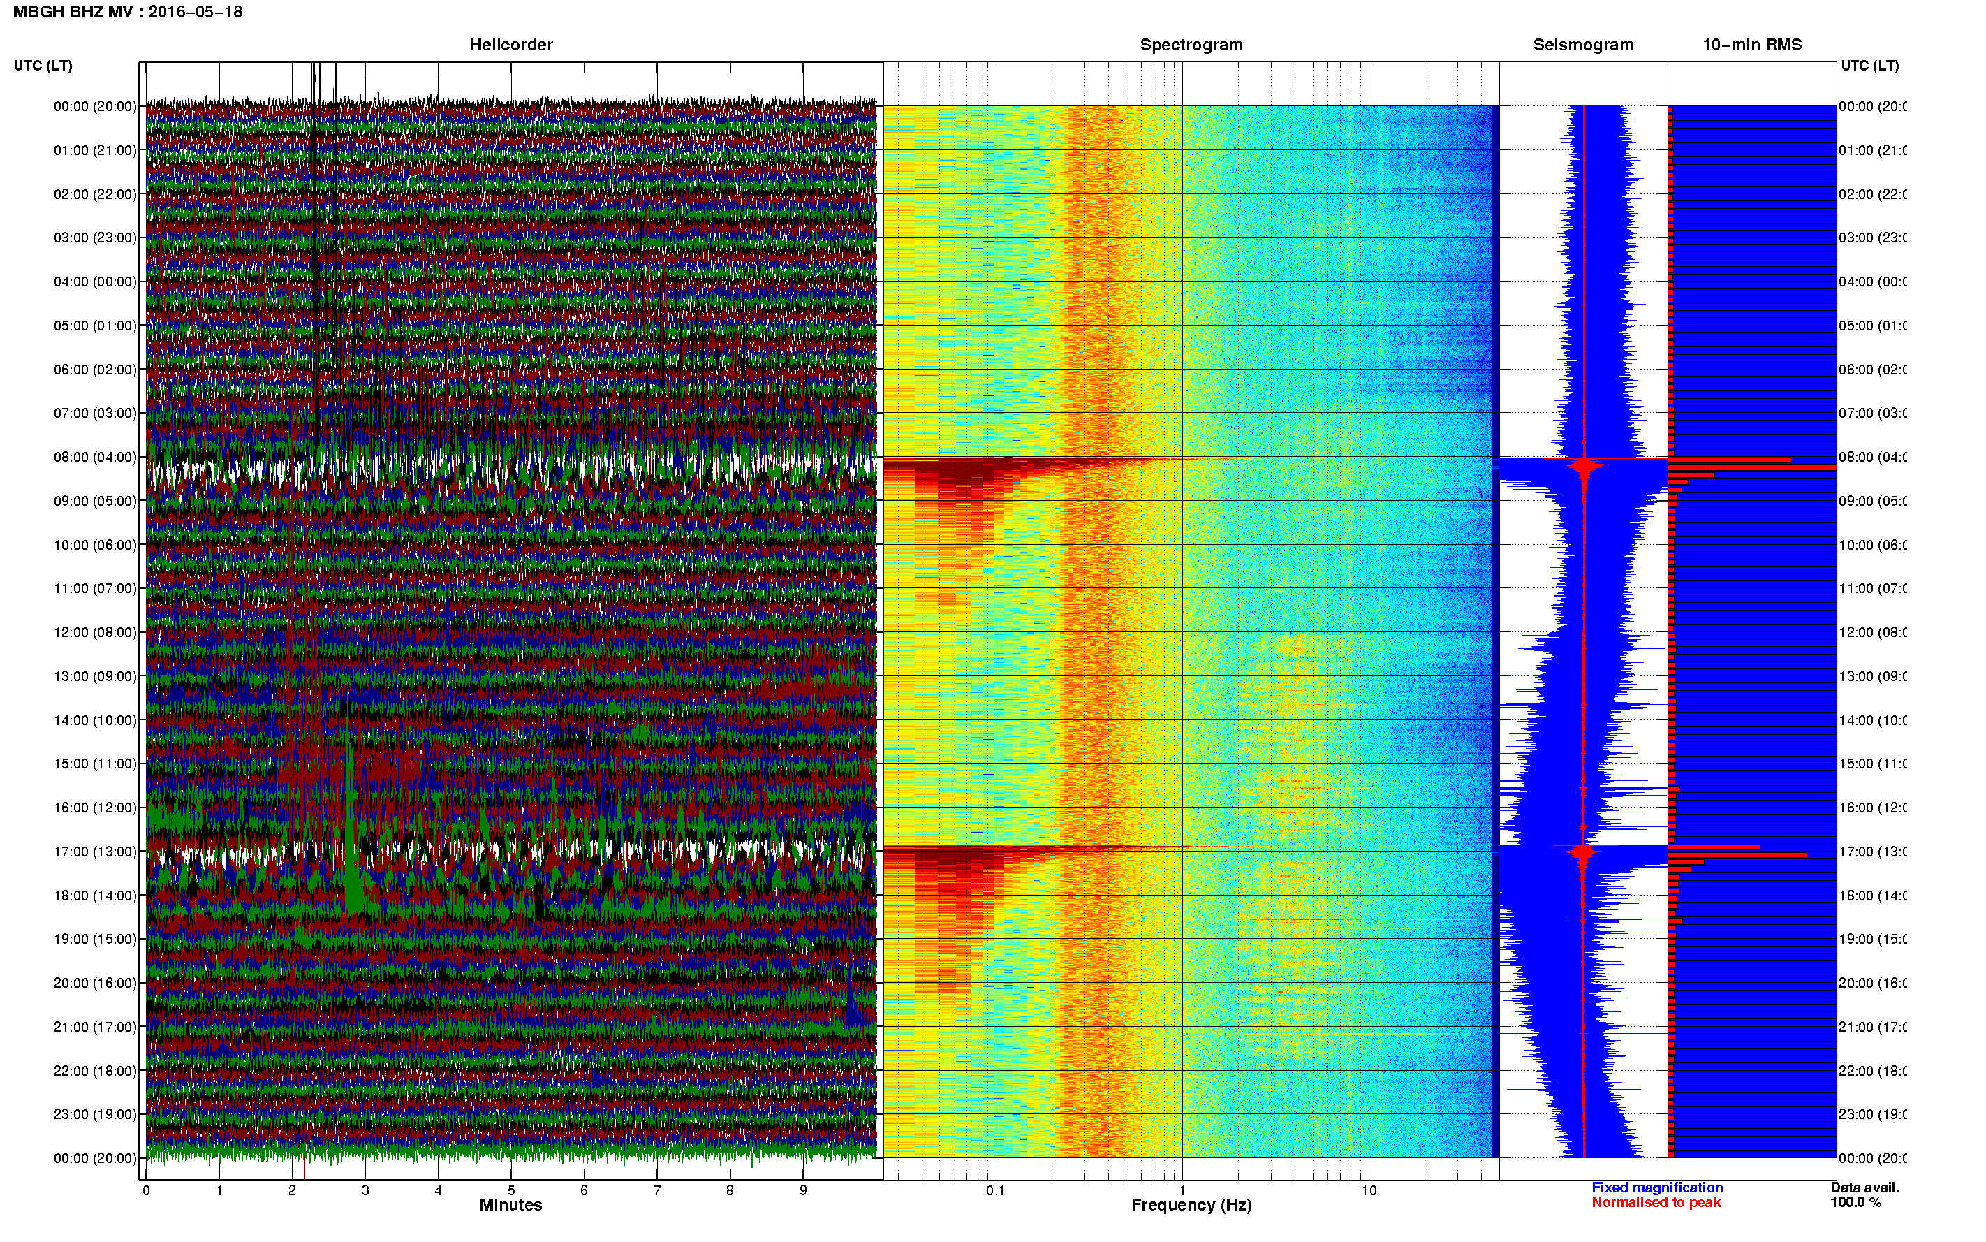Click the blue 'Fixed magnification' legend text
Image resolution: width=1986 pixels, height=1242 pixels.
pos(1657,1188)
